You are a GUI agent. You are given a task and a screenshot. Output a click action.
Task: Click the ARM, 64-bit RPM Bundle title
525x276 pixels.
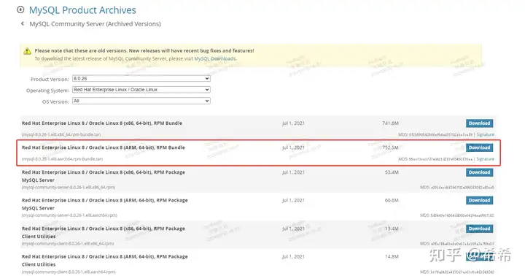coord(103,147)
